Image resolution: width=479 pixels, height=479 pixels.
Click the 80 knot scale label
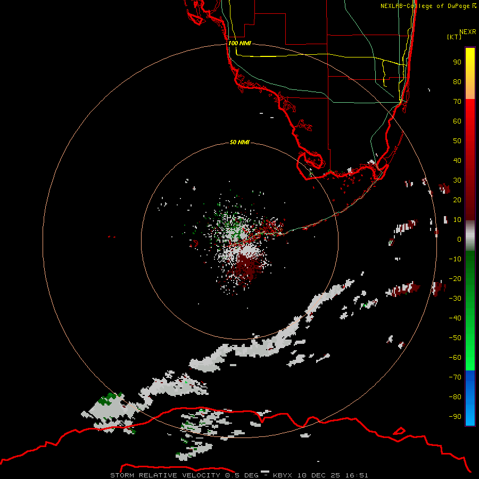pyautogui.click(x=457, y=81)
